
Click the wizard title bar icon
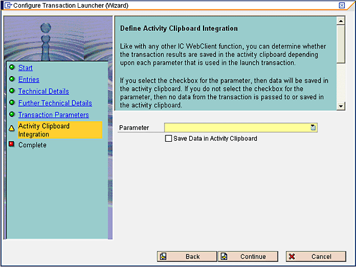point(8,5)
